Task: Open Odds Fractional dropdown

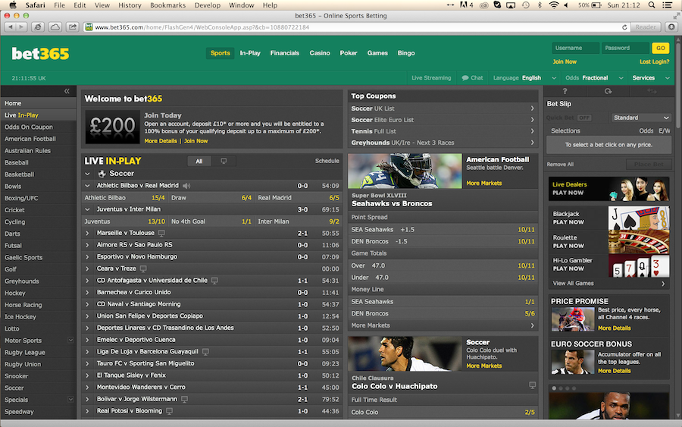Action: click(594, 78)
